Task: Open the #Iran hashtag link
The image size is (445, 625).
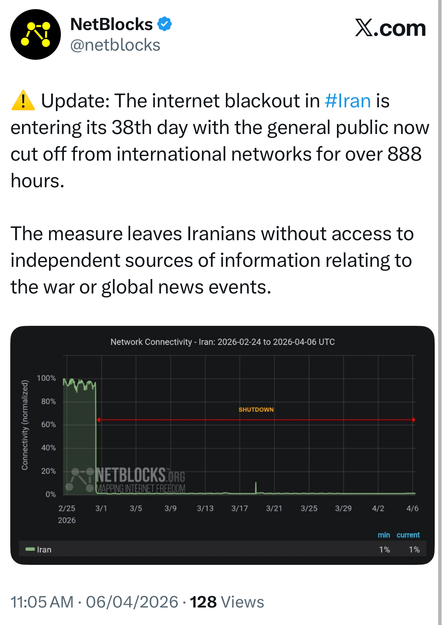Action: (346, 100)
